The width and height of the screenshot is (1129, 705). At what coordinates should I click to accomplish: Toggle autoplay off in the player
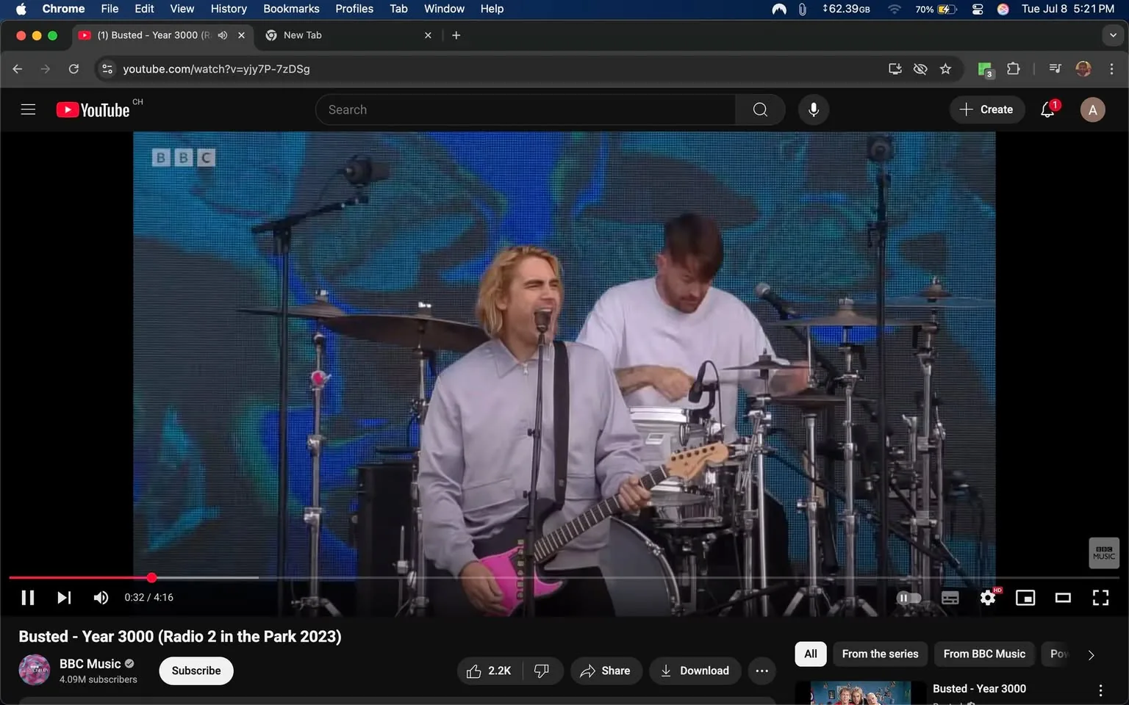[x=908, y=597]
